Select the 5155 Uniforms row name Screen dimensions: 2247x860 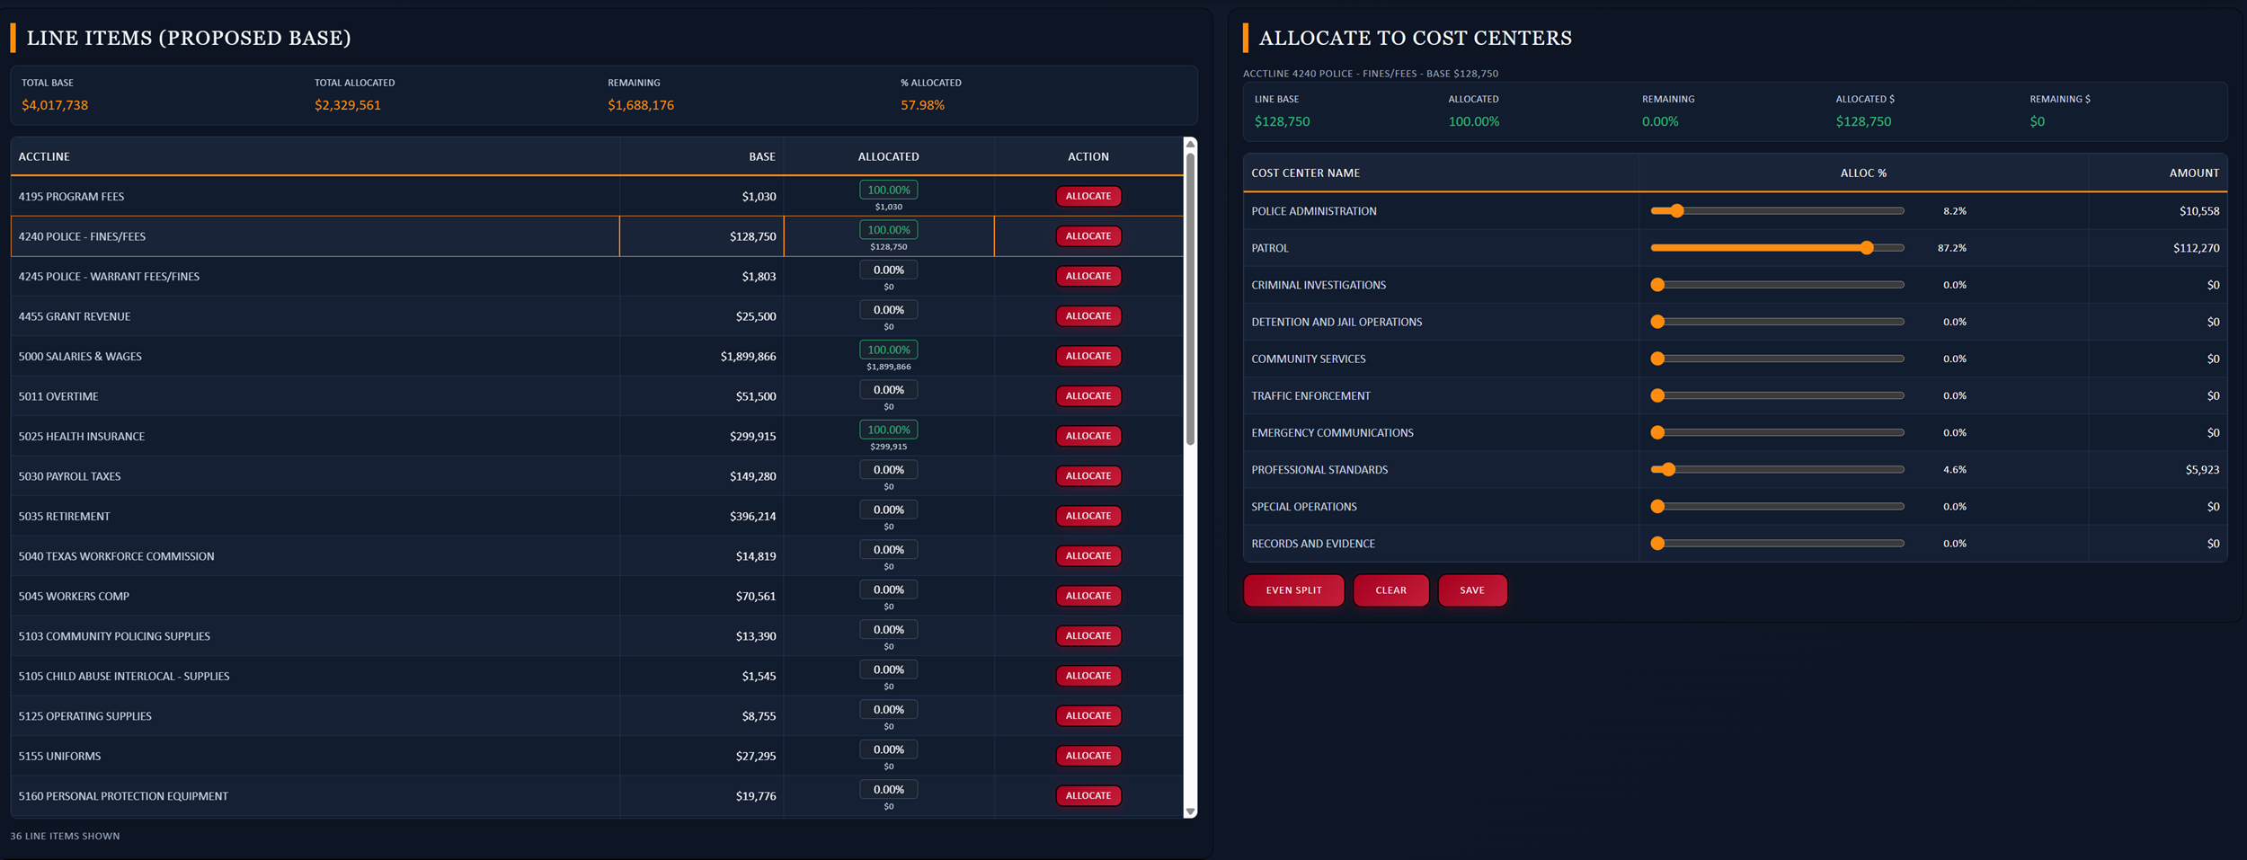click(59, 757)
